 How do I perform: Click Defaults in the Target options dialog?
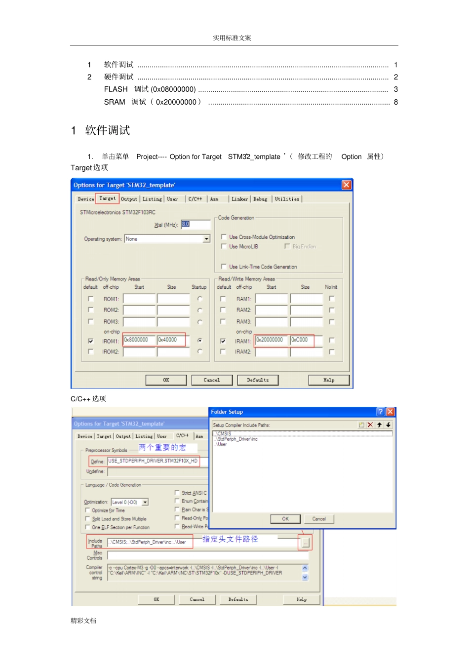[x=258, y=380]
